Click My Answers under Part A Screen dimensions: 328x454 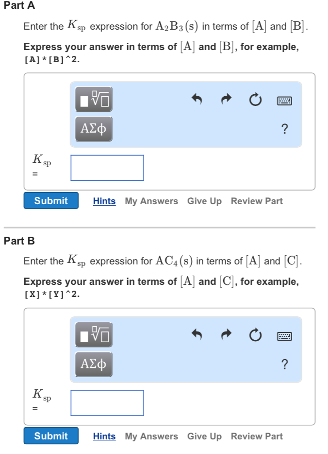151,201
